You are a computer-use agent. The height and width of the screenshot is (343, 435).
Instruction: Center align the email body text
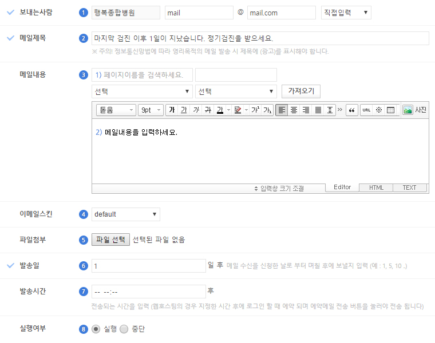tap(294, 110)
